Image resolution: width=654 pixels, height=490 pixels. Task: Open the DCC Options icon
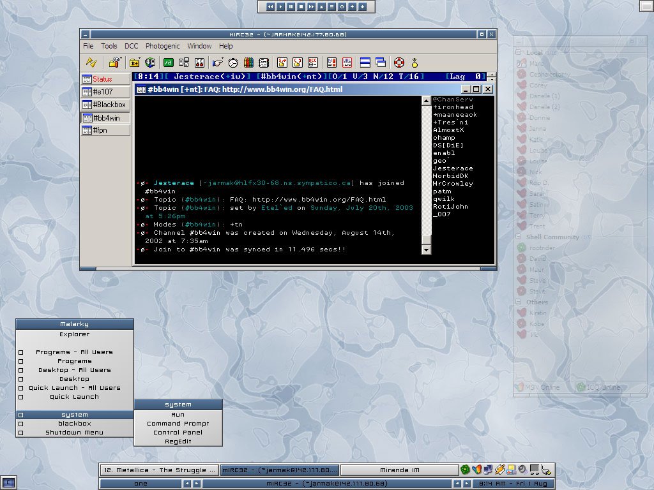(x=313, y=63)
